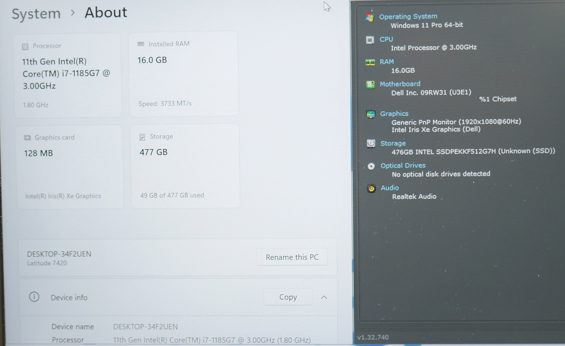Image resolution: width=565 pixels, height=346 pixels.
Task: Click the CPU chip icon in Speccy
Action: coord(370,40)
